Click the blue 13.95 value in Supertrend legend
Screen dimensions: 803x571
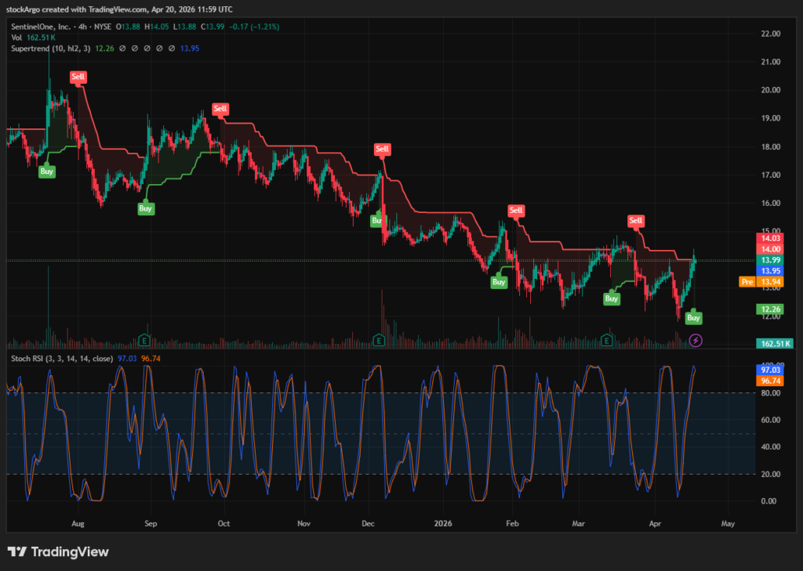pos(190,49)
